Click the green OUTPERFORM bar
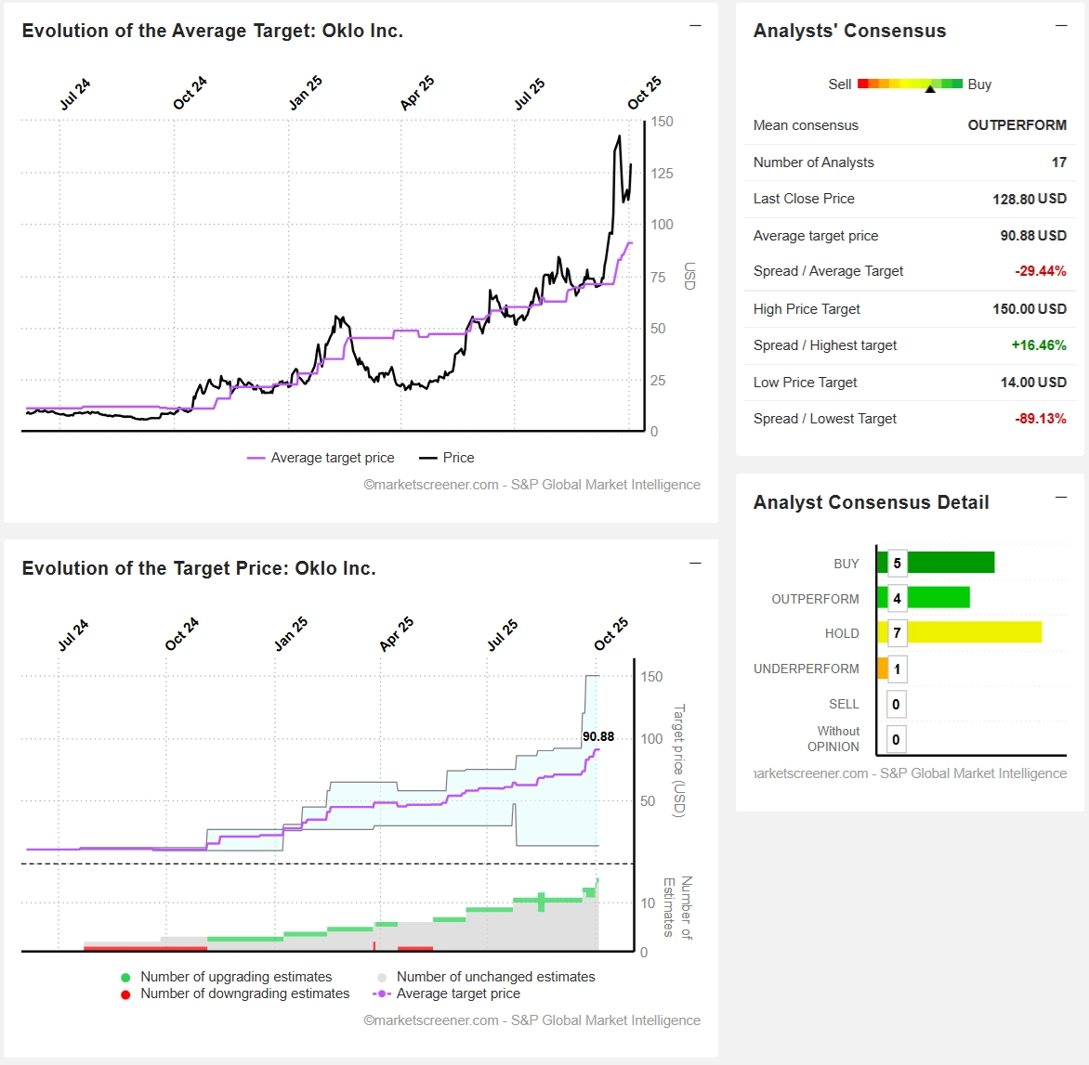1089x1065 pixels. tap(938, 598)
